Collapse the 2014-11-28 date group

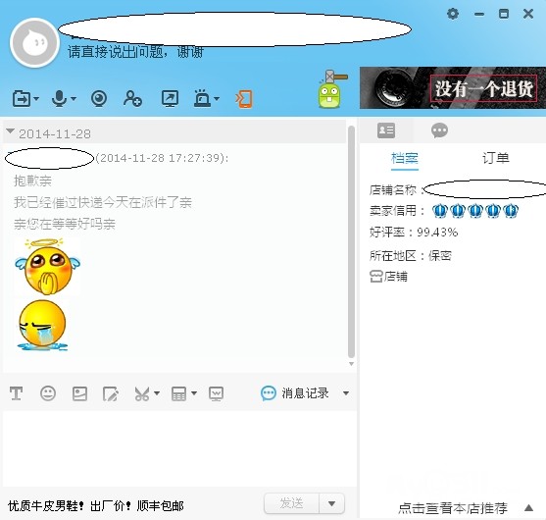(x=10, y=131)
